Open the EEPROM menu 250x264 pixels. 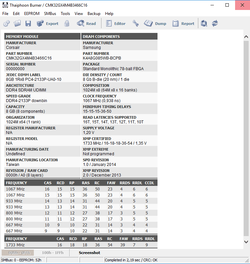click(x=32, y=14)
